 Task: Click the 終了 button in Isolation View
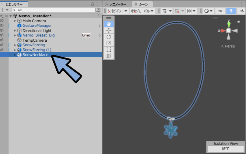226,149
